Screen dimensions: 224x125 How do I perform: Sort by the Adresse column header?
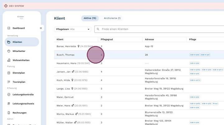point(149,39)
